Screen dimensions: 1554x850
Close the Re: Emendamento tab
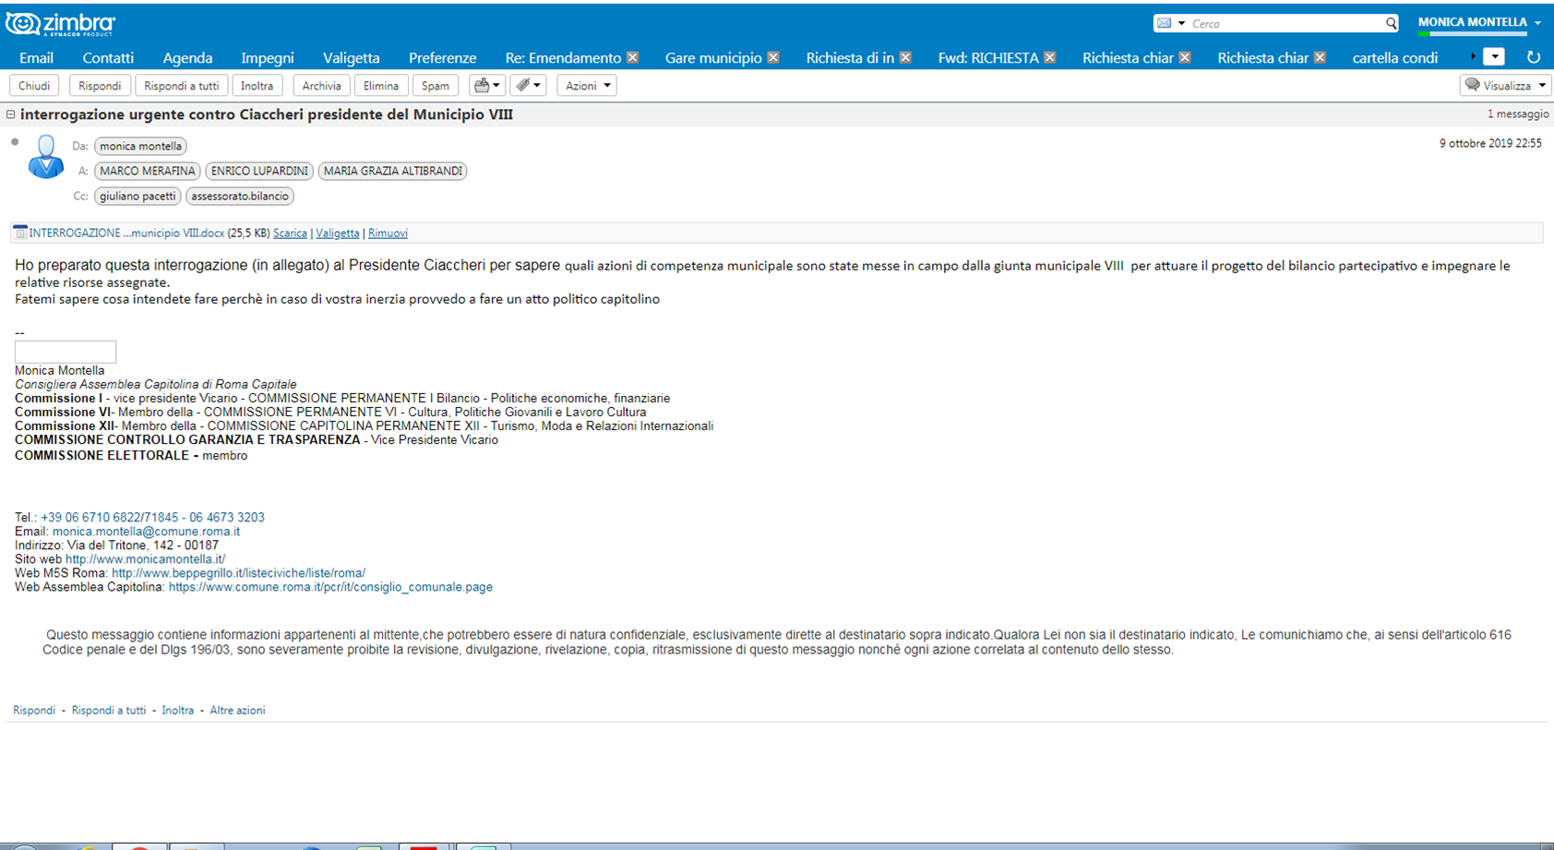[x=632, y=57]
